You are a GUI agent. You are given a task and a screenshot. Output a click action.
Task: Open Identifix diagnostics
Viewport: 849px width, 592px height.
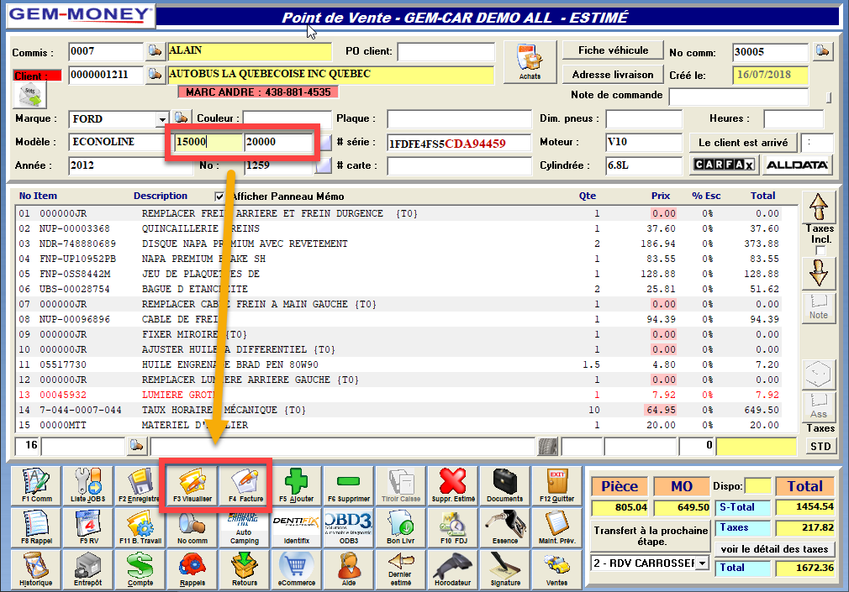(296, 527)
